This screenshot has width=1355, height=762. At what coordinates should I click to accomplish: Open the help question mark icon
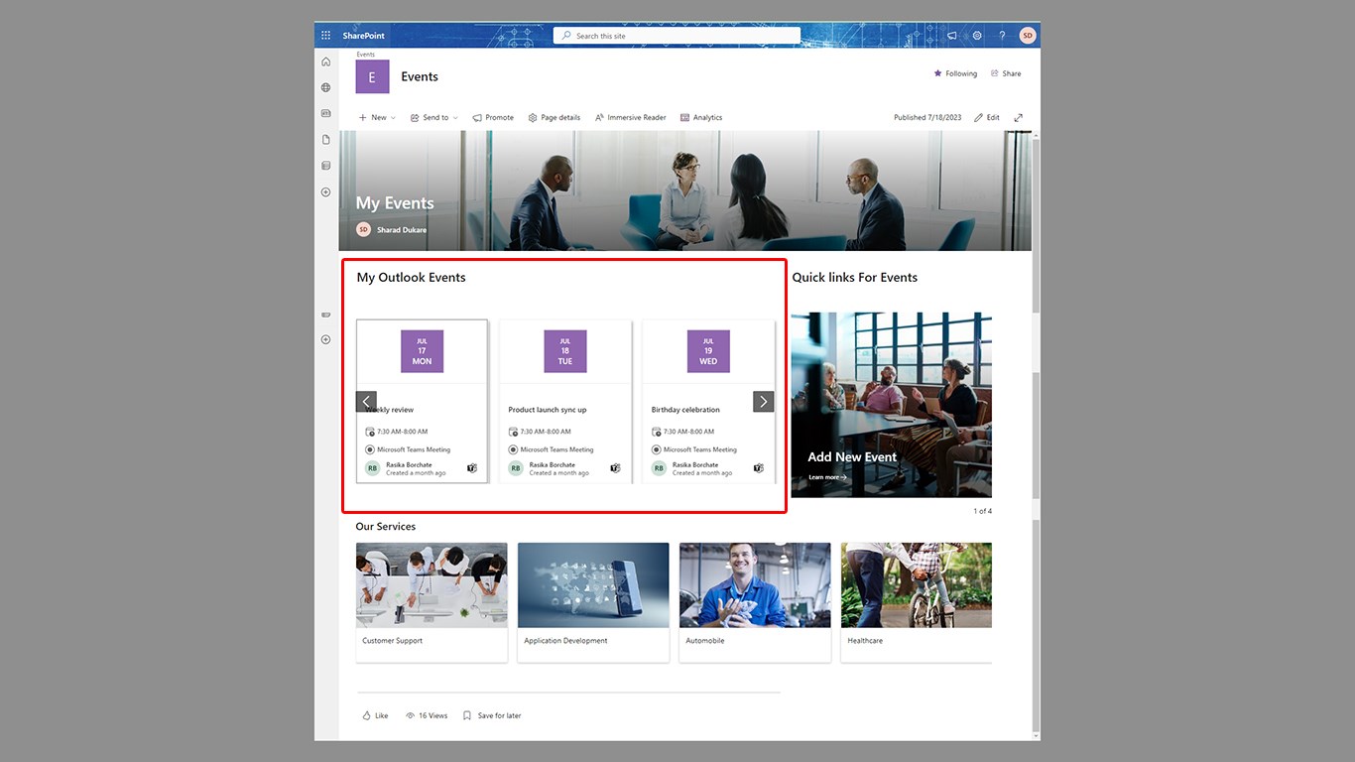pos(1002,36)
